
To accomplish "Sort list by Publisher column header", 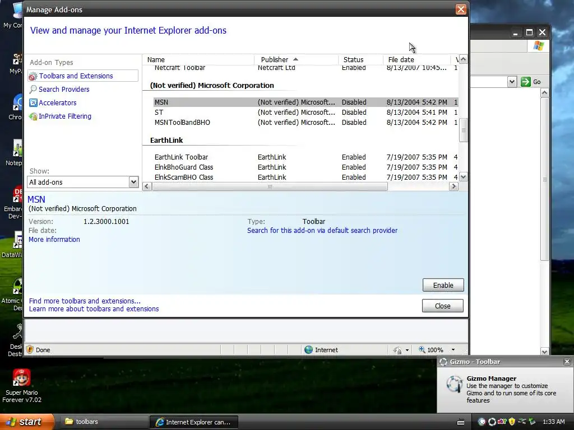I will pyautogui.click(x=296, y=59).
